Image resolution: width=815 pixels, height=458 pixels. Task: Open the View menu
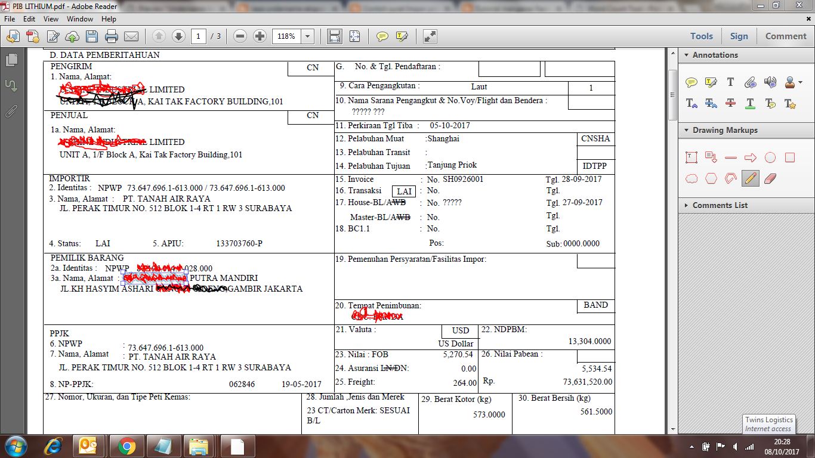click(51, 18)
